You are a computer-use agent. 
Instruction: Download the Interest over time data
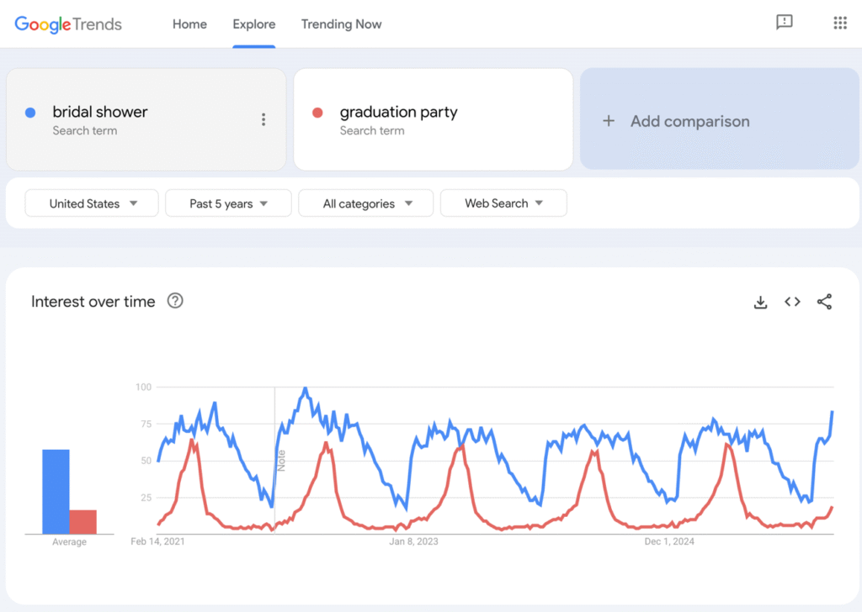(x=760, y=301)
